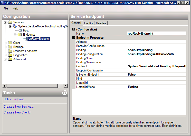Click the Address property value field

pos(156,42)
